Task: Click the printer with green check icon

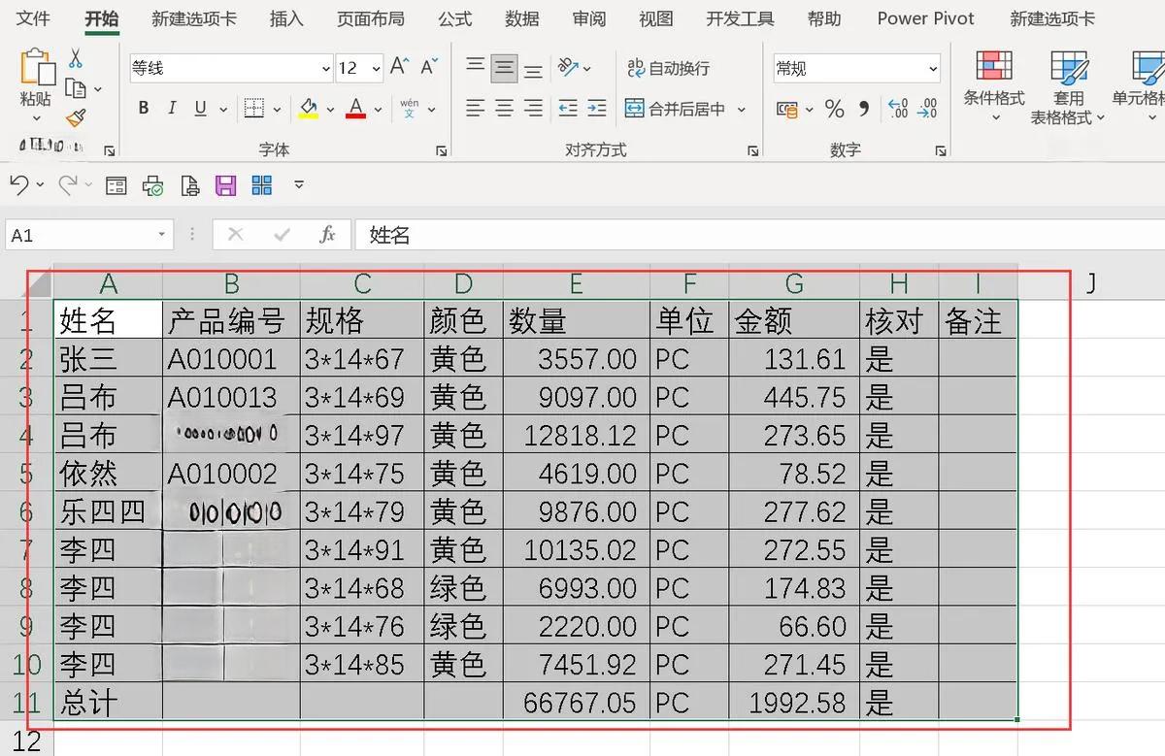Action: click(x=153, y=184)
